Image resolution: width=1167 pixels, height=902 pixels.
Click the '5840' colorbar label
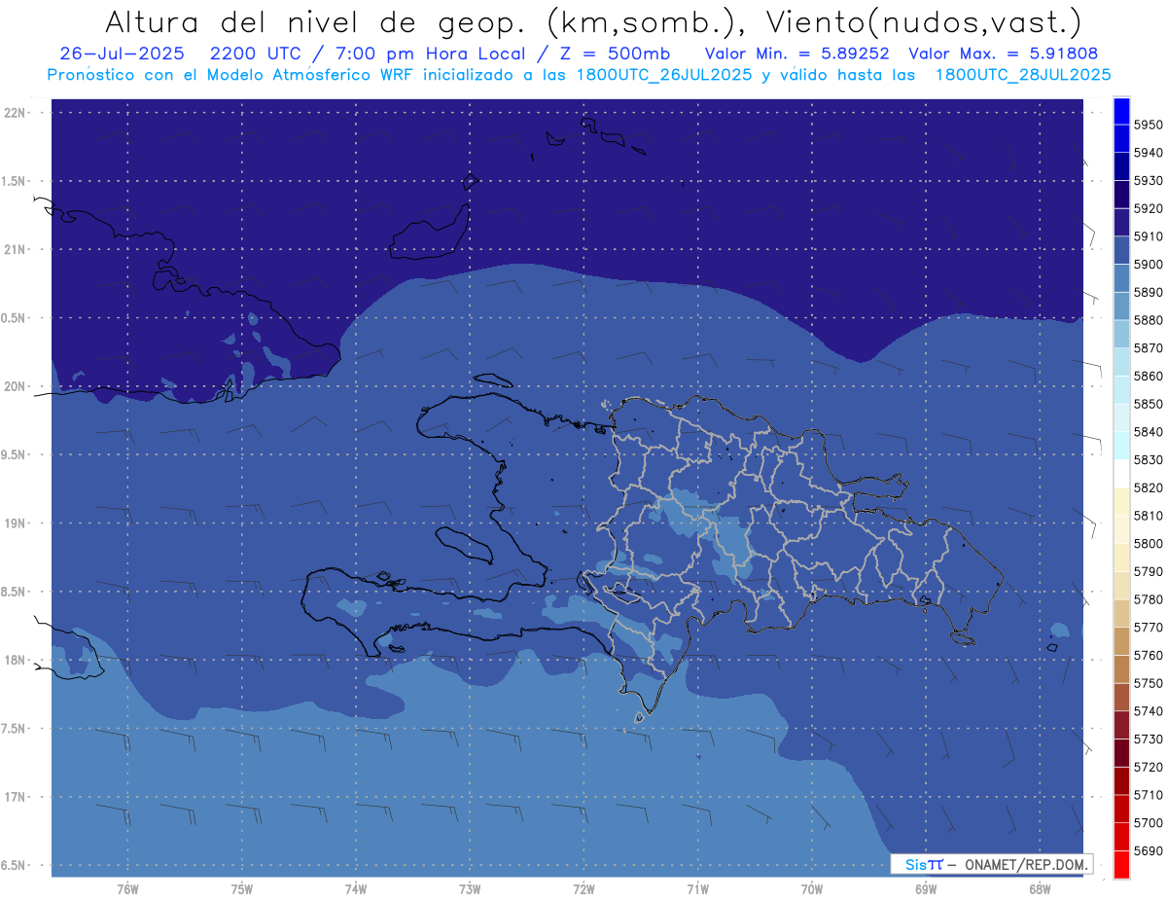pyautogui.click(x=1149, y=432)
